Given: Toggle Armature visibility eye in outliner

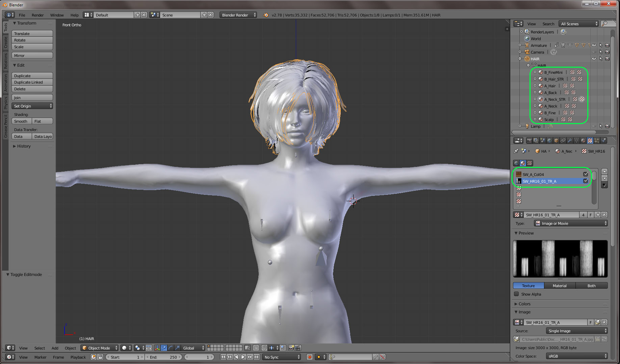Looking at the screenshot, I should [594, 45].
